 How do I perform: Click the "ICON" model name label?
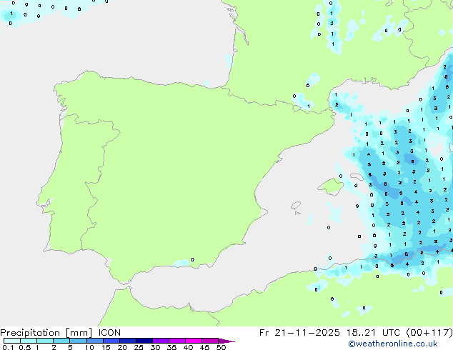[x=109, y=333]
